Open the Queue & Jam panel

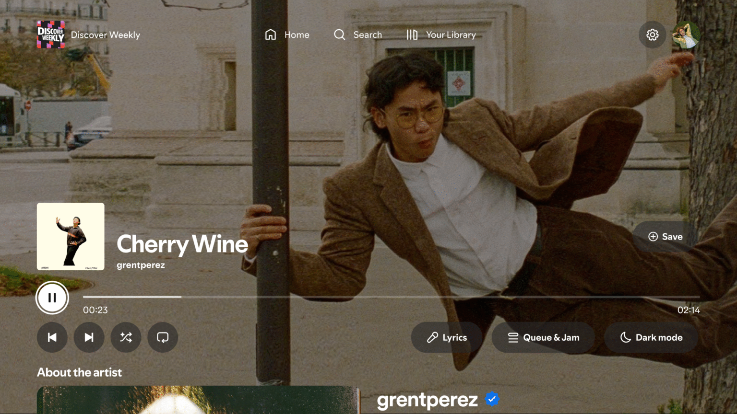543,337
